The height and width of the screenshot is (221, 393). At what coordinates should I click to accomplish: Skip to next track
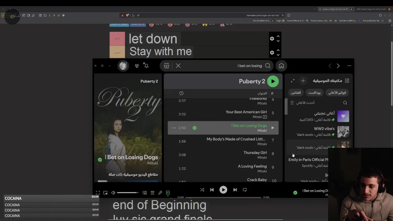coord(235,190)
